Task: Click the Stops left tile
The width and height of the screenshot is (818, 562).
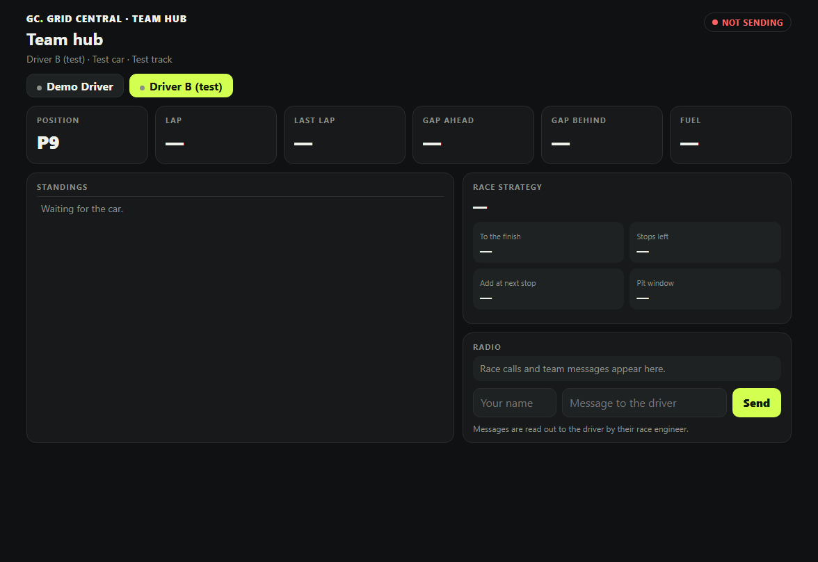Action: pos(705,243)
